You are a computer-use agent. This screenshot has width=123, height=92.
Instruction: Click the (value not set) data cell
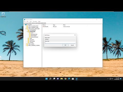pos(66,27)
